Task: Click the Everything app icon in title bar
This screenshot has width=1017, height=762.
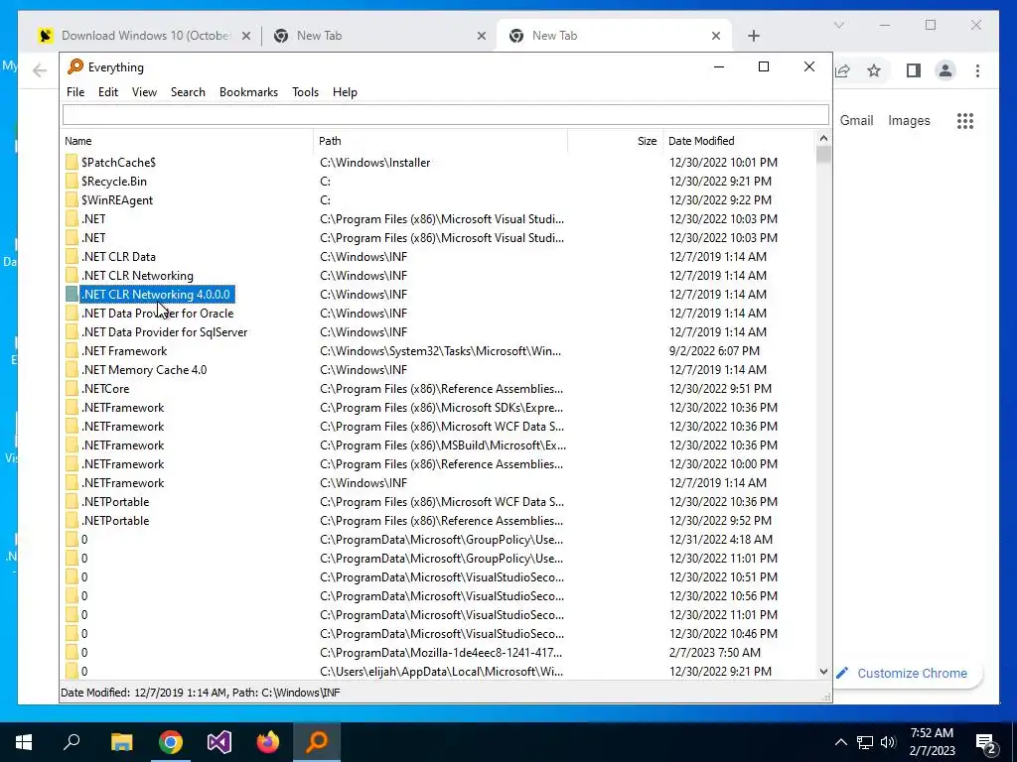Action: click(75, 66)
